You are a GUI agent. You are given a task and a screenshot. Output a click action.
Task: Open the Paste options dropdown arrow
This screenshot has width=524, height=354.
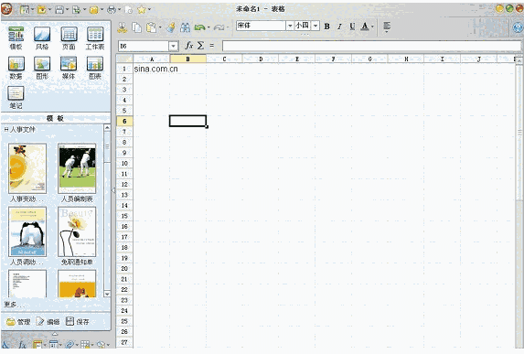pyautogui.click(x=160, y=27)
